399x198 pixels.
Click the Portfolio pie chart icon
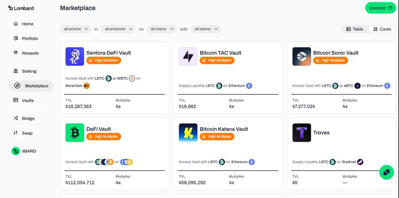tap(16, 39)
